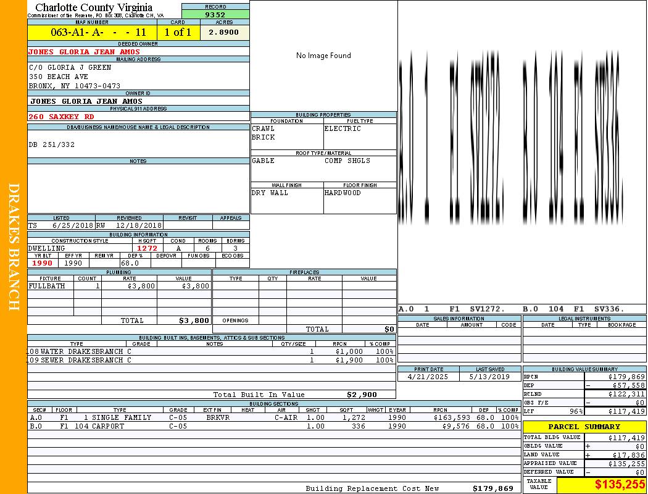Select 1 SINGLE FAMILY section type
This screenshot has height=494, width=648.
click(117, 417)
